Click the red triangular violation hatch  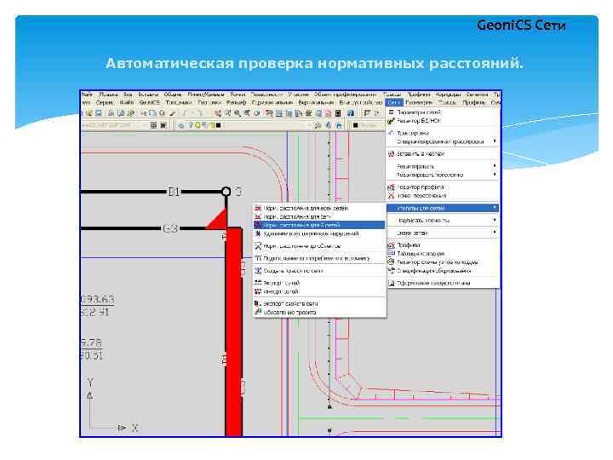pyautogui.click(x=219, y=221)
